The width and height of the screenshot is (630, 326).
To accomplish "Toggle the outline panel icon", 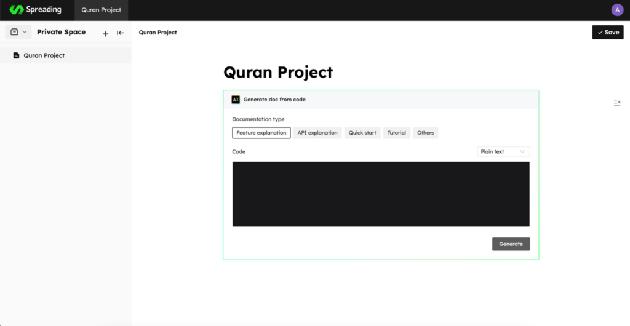I will click(x=617, y=103).
